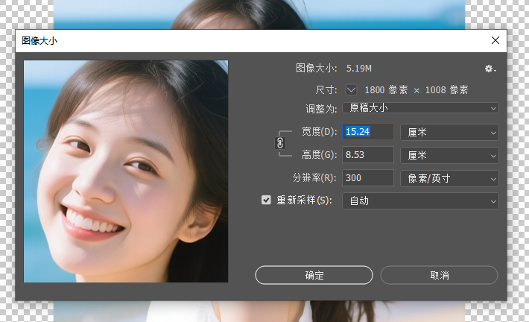The height and width of the screenshot is (322, 529).
Task: Click the 调整为 label
Action: point(321,109)
